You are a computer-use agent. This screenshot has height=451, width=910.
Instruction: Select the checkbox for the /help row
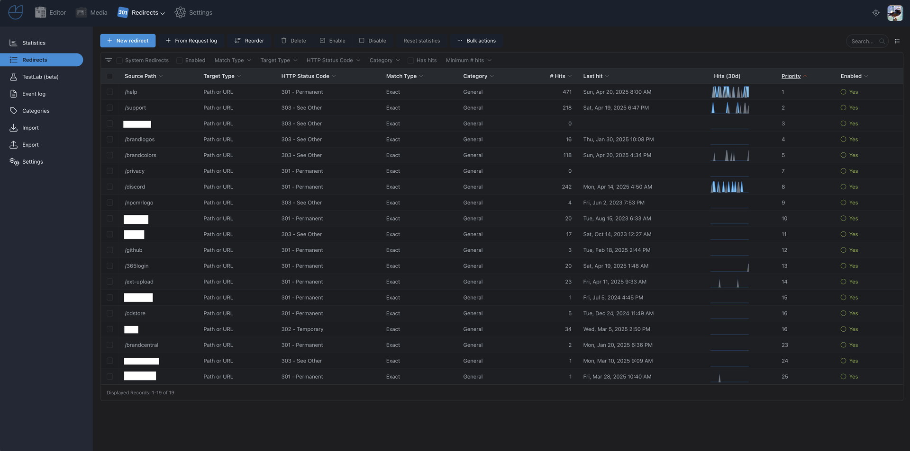(x=110, y=92)
